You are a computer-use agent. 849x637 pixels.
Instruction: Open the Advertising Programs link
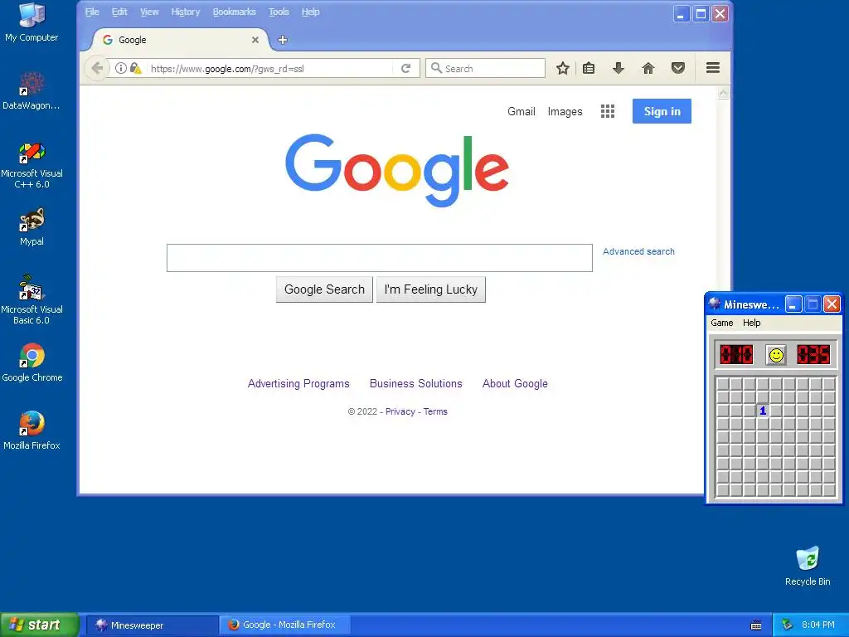(x=298, y=383)
